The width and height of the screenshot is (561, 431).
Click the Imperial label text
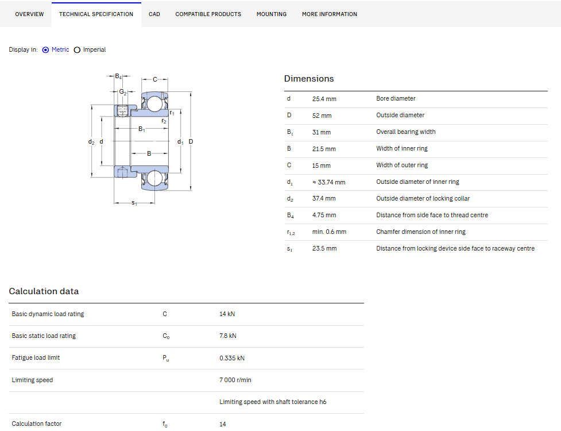[94, 50]
